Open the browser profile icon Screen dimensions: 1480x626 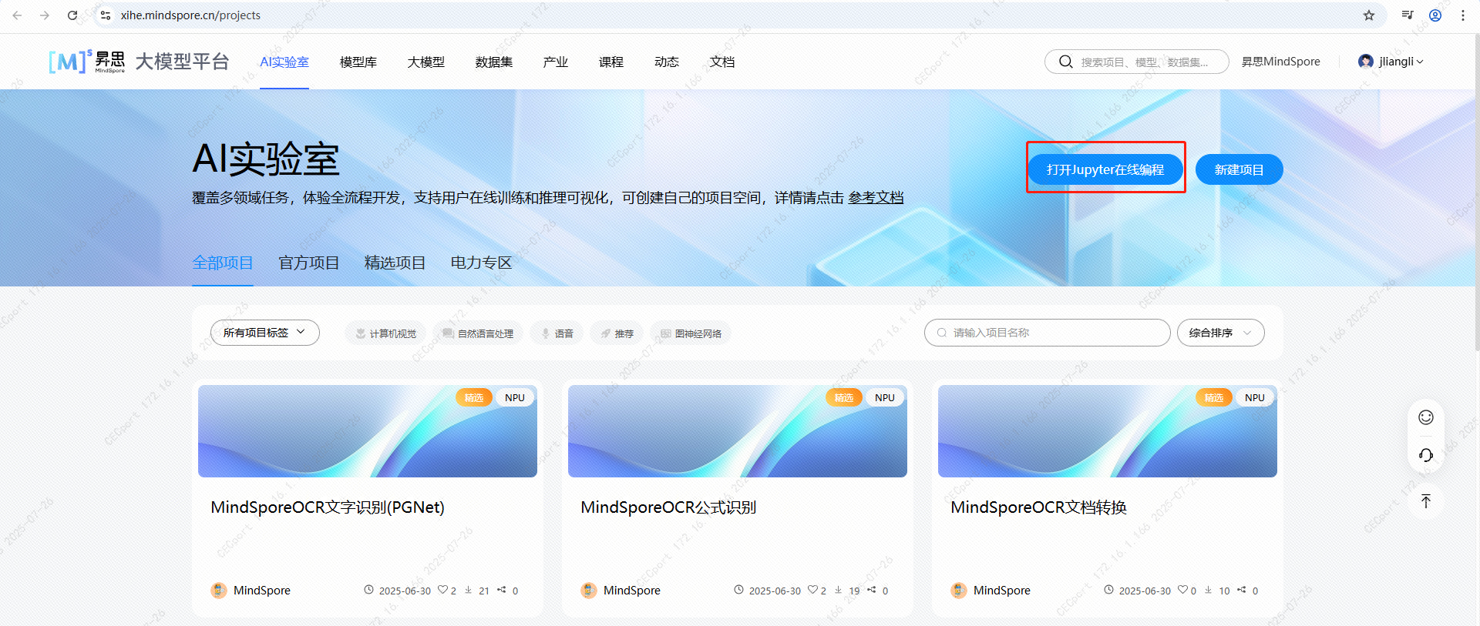tap(1435, 15)
